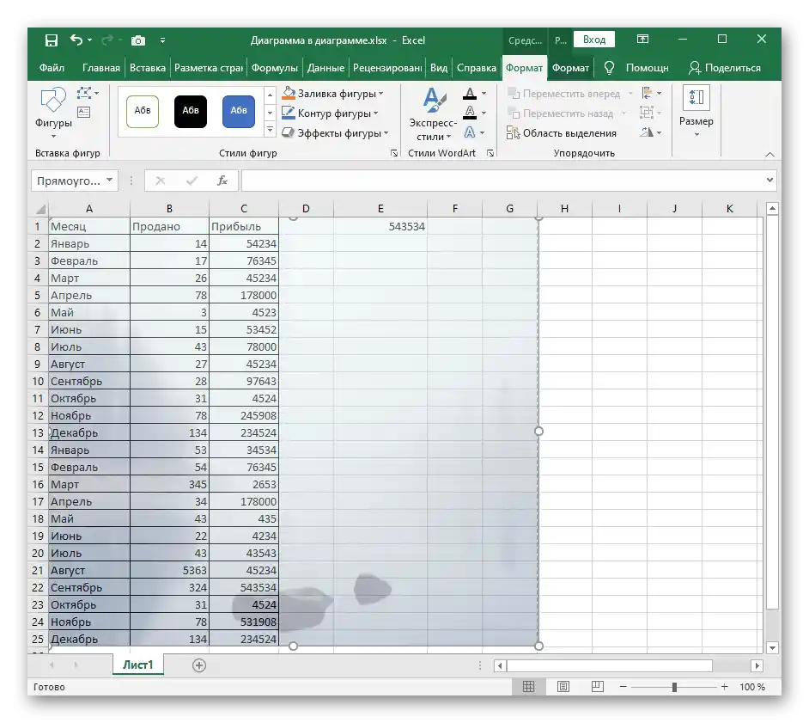Expand the shape styles gallery More arrow
809x723 pixels.
pyautogui.click(x=270, y=130)
